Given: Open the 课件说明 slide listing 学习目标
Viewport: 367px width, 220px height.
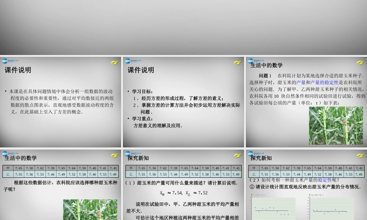Looking at the screenshot, I should (183, 102).
